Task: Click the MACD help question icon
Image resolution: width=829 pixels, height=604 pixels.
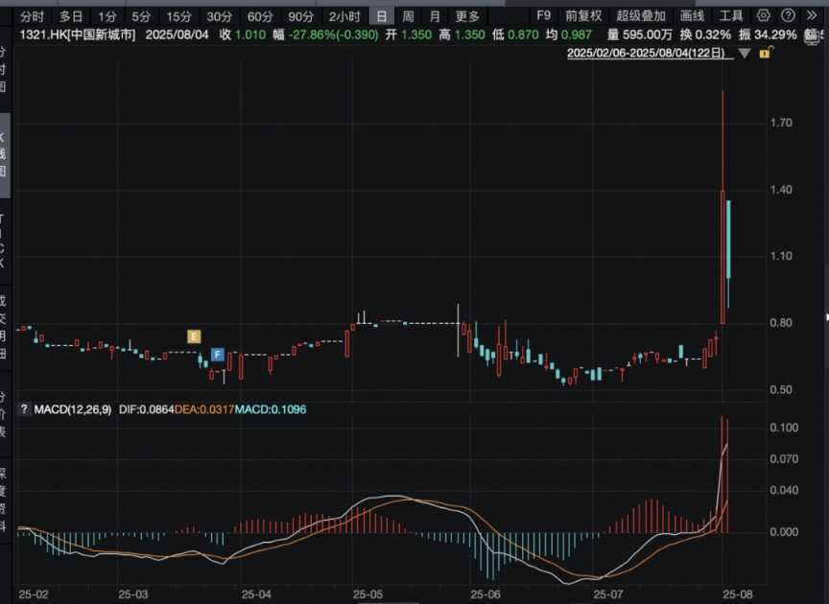Action: pyautogui.click(x=25, y=409)
